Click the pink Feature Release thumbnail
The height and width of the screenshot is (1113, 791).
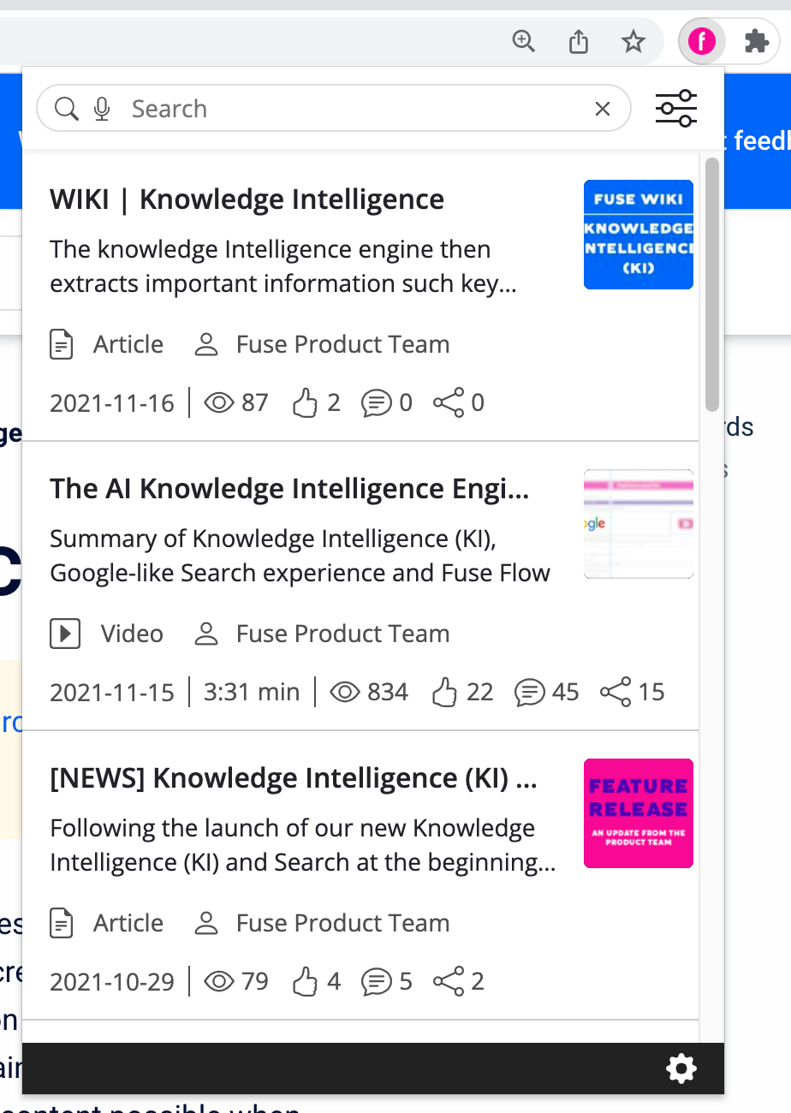(638, 813)
